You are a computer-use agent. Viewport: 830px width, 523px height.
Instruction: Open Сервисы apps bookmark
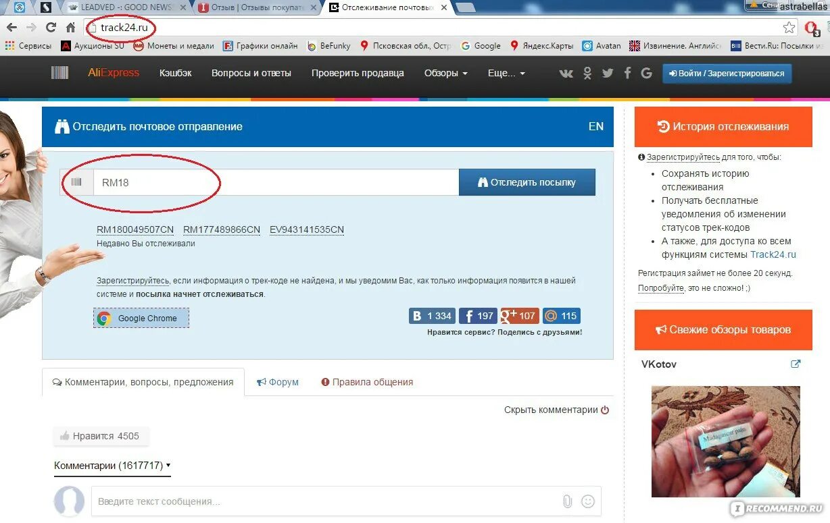pyautogui.click(x=28, y=46)
